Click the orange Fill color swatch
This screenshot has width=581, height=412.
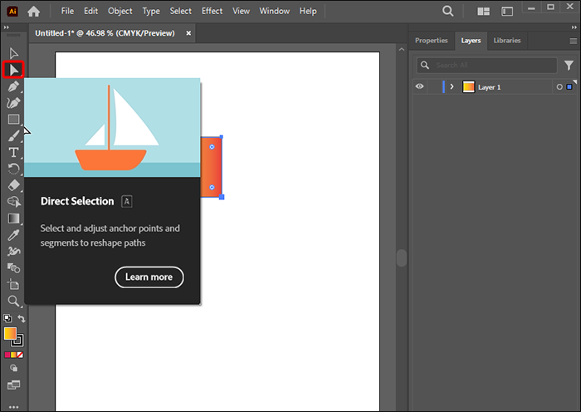pyautogui.click(x=10, y=334)
